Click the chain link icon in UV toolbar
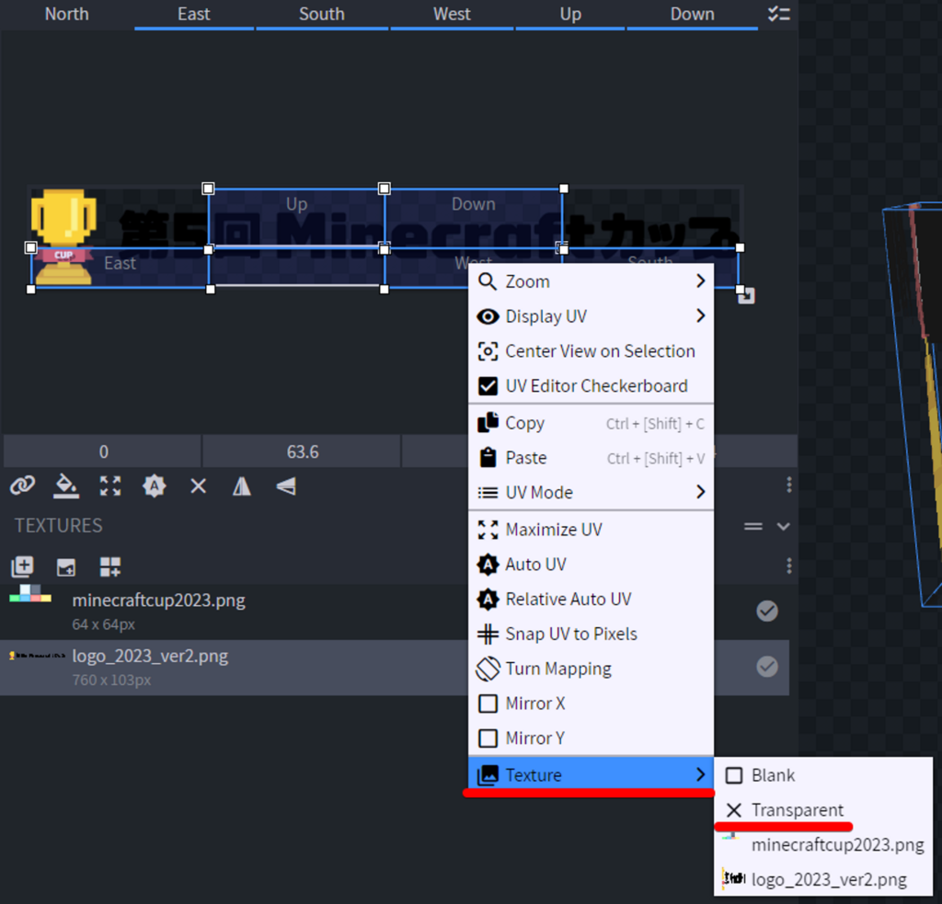 pos(22,486)
